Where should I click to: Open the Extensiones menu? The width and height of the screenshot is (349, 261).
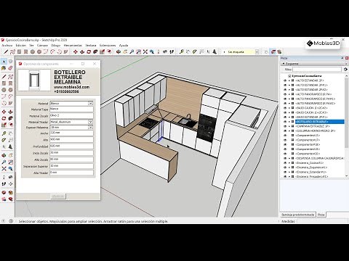[108, 45]
